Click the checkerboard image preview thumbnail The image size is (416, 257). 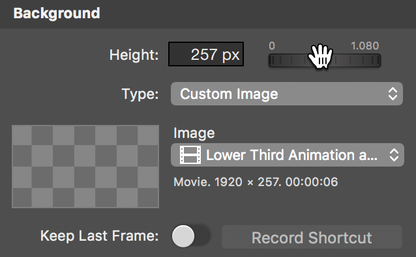pos(85,167)
